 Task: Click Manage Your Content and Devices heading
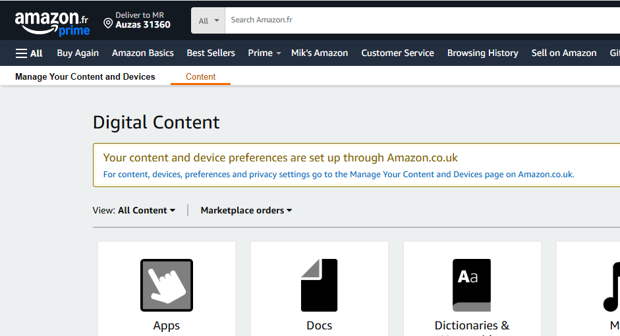coord(85,77)
